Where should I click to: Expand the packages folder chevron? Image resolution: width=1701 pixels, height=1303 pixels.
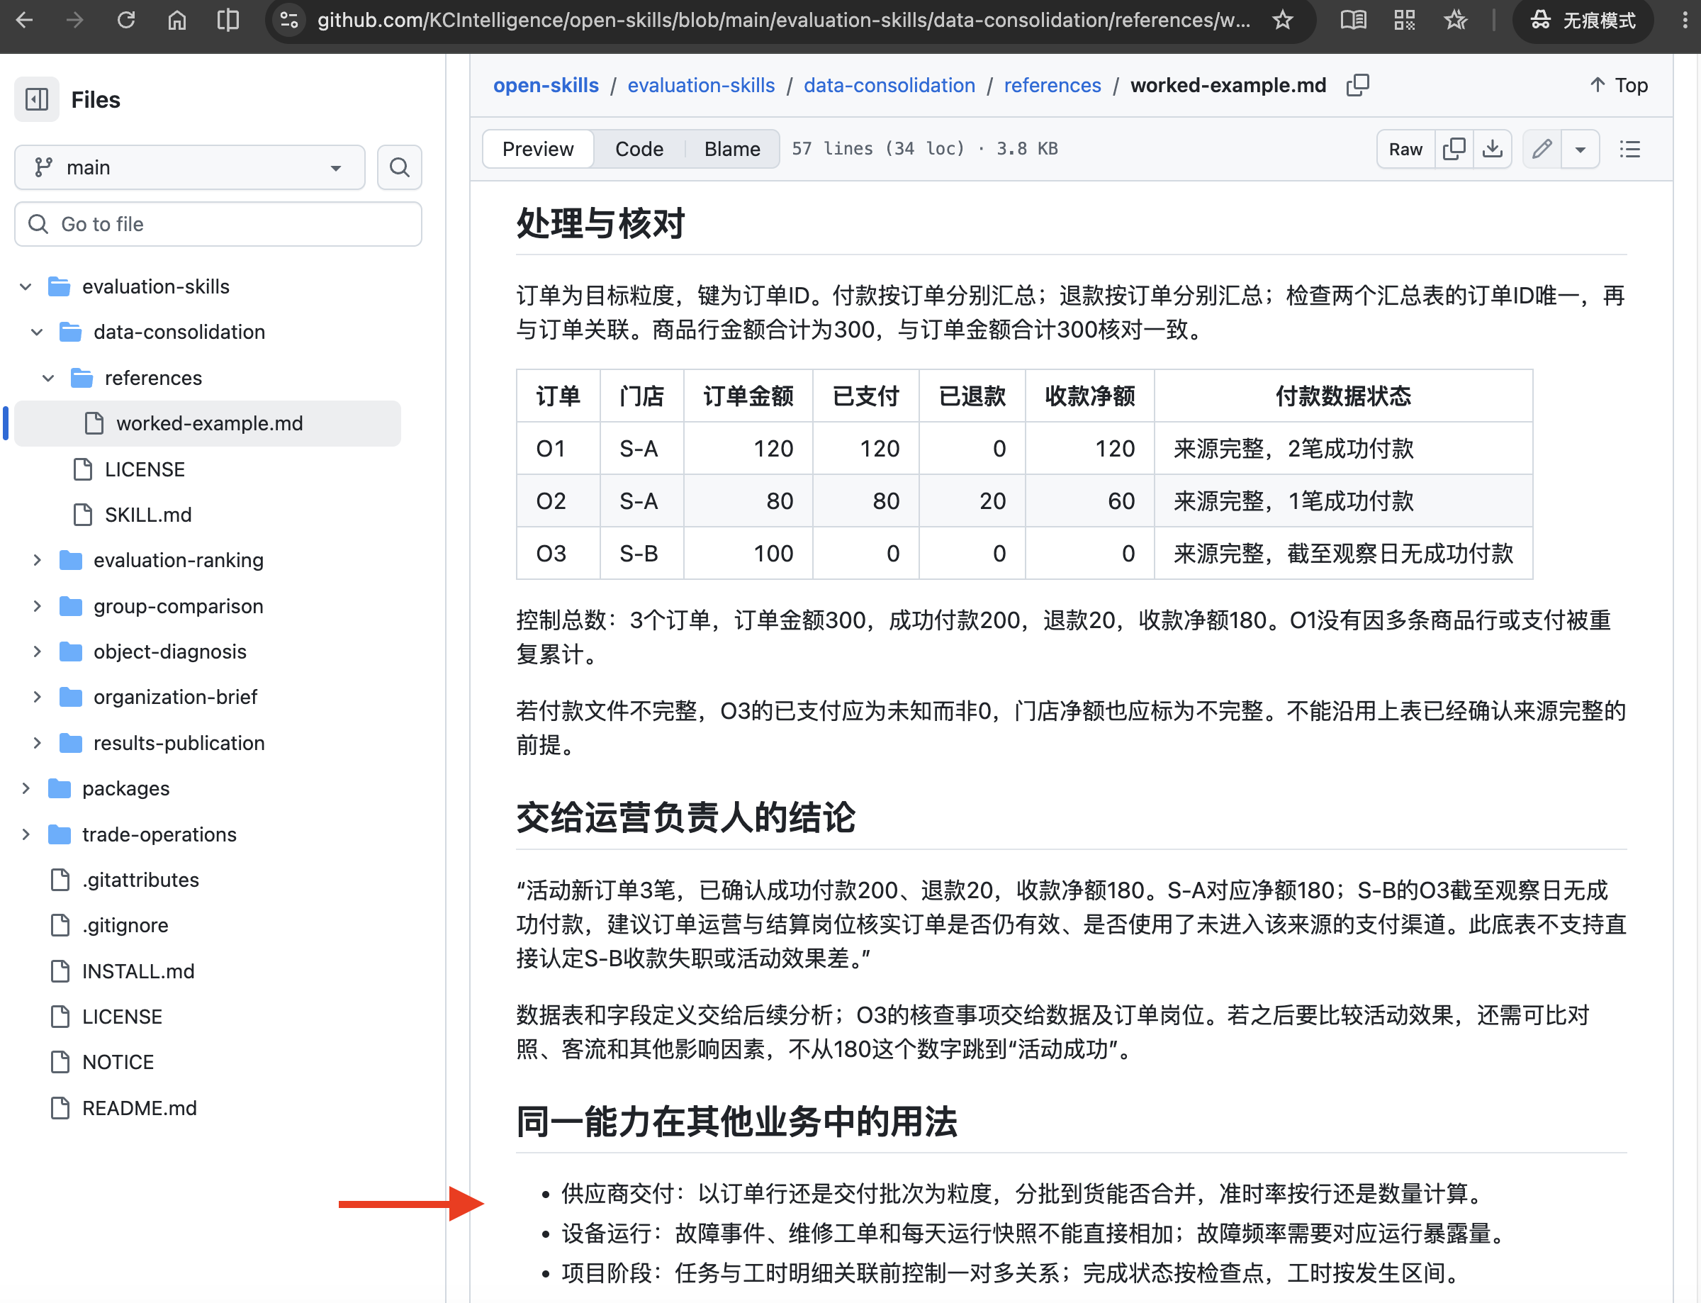coord(26,789)
